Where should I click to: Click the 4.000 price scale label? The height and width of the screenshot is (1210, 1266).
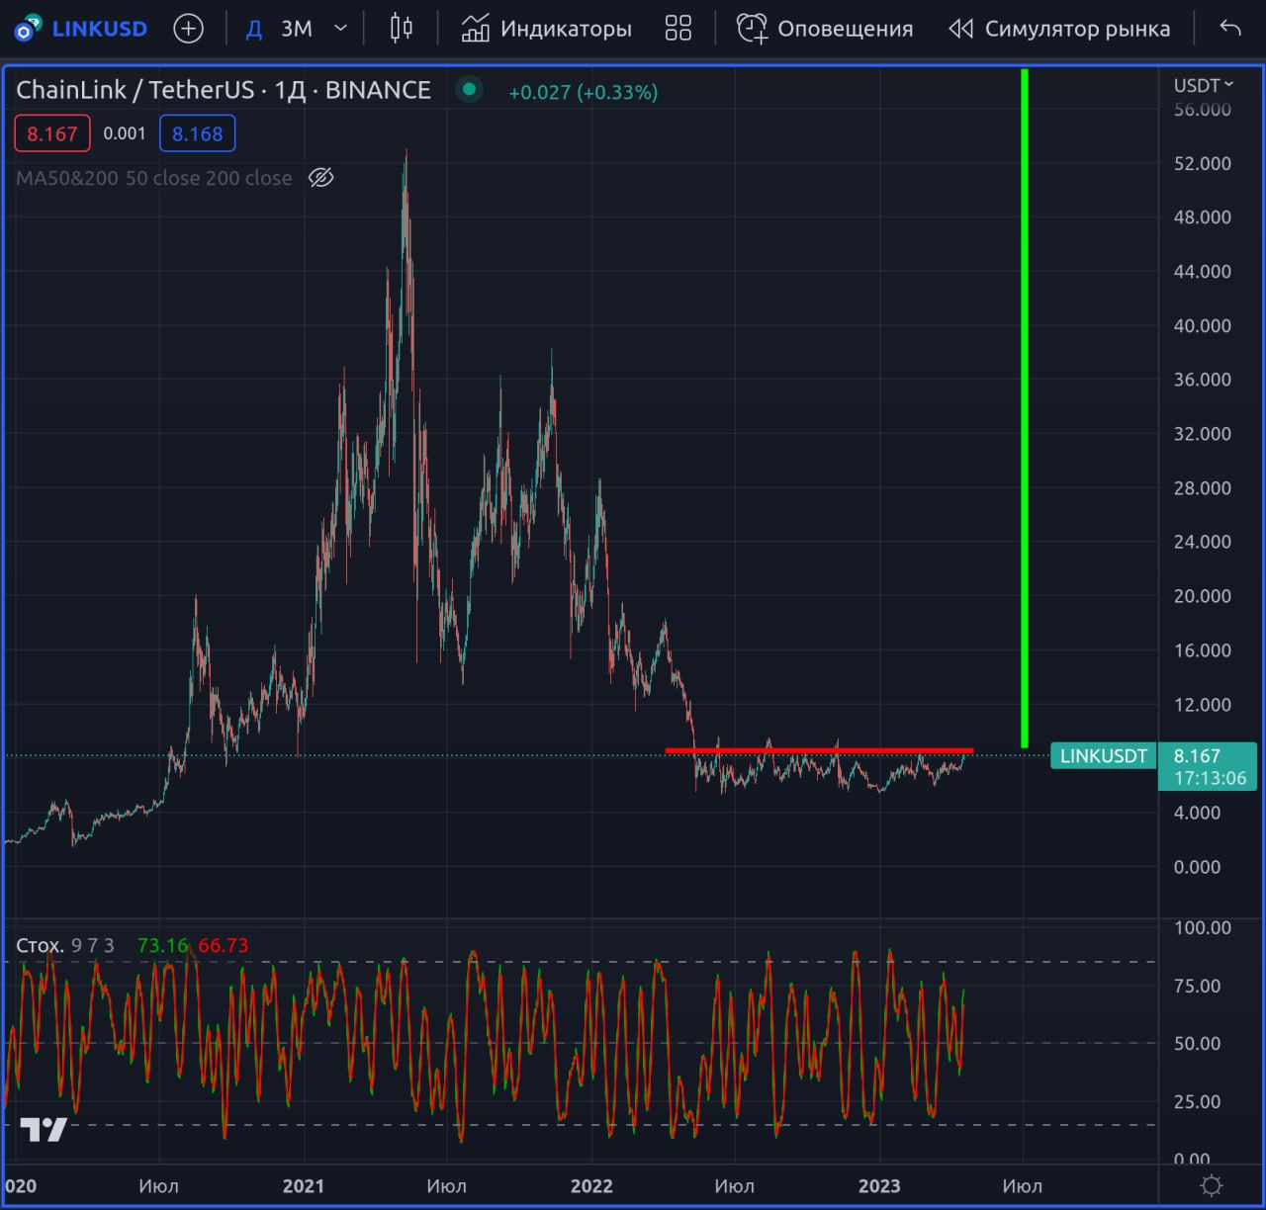1197,813
